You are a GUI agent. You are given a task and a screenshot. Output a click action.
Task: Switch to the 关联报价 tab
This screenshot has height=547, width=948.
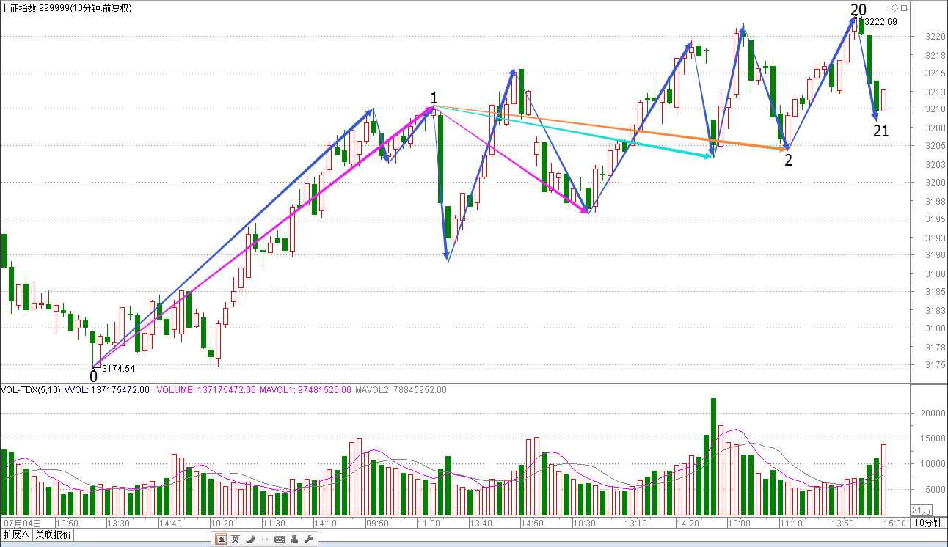click(54, 535)
